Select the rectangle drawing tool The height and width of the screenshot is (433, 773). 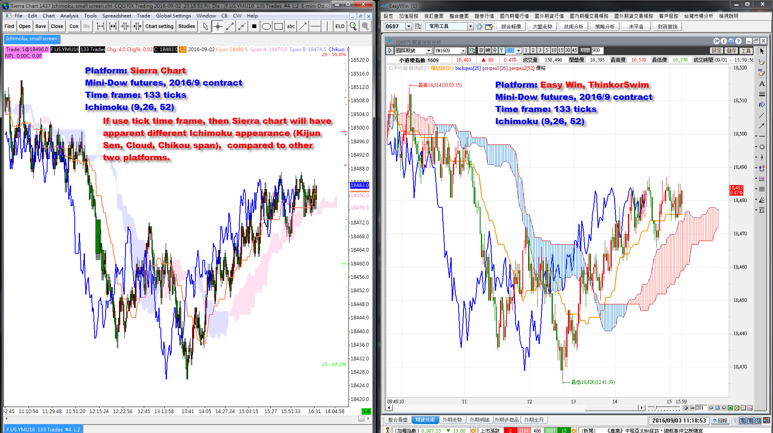pyautogui.click(x=279, y=26)
